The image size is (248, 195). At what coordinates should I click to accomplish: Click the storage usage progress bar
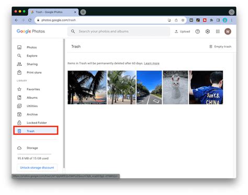pos(35,154)
